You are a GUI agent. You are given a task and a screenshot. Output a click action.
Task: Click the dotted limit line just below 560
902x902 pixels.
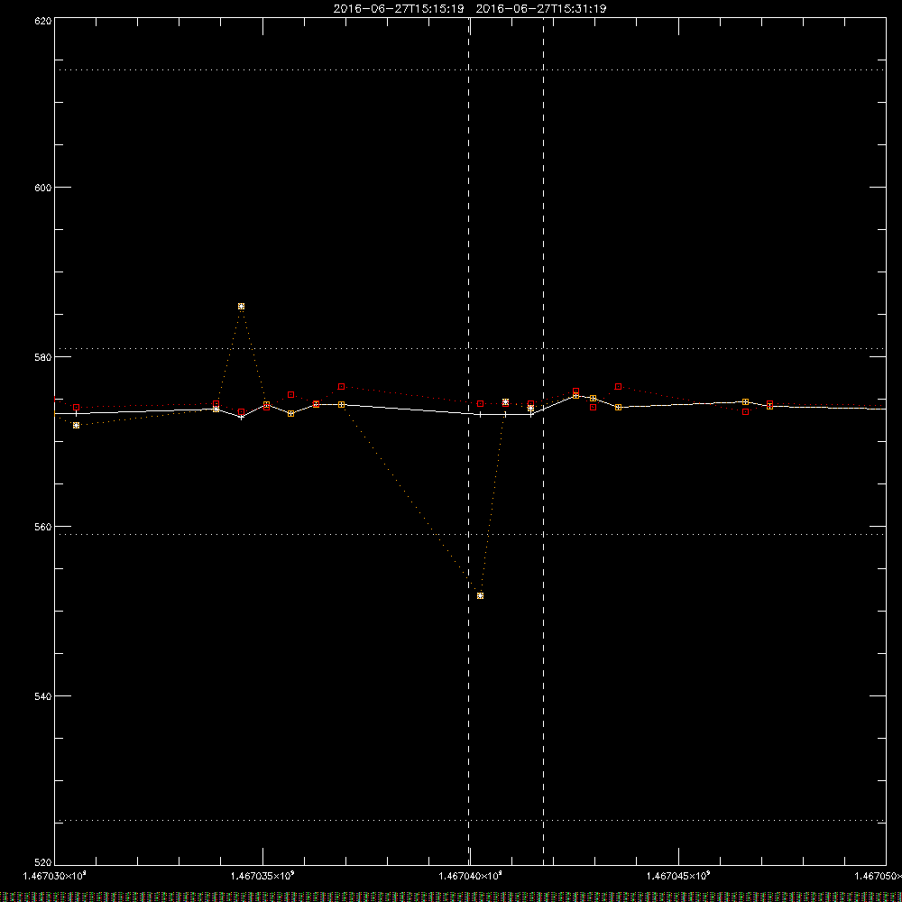(x=470, y=534)
